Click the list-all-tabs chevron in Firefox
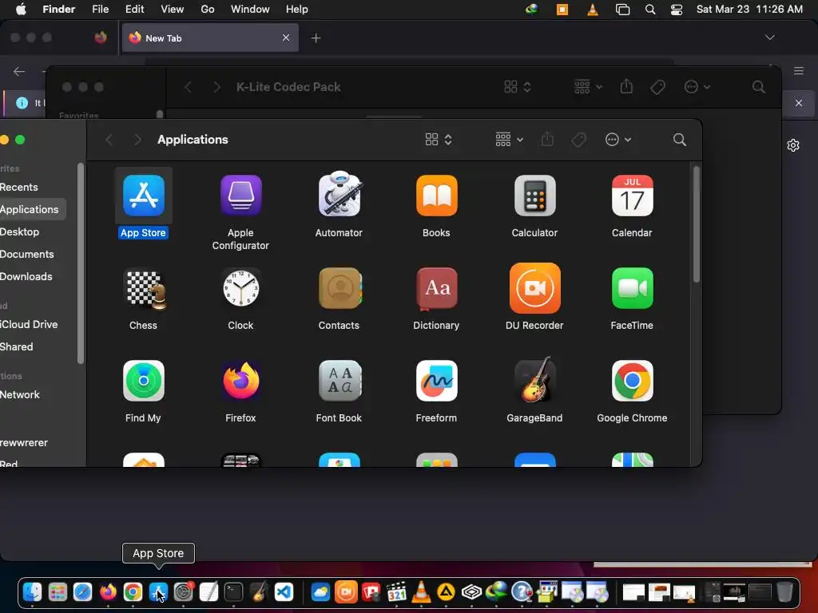This screenshot has height=613, width=818. (769, 38)
